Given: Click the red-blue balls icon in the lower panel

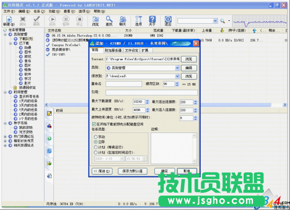Looking at the screenshot, I should [49, 126].
